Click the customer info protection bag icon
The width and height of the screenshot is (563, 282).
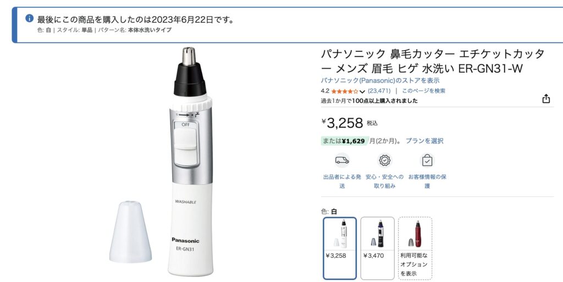[427, 161]
